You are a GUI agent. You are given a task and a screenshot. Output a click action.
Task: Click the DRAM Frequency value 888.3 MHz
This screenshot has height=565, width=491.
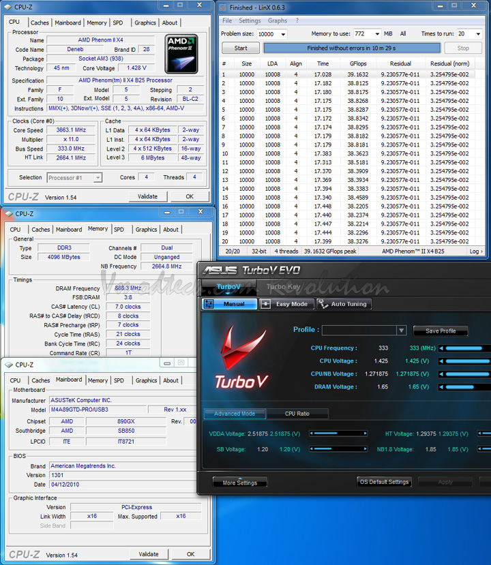tap(128, 288)
